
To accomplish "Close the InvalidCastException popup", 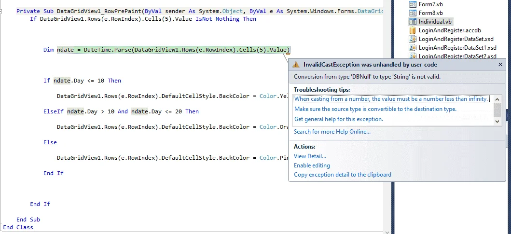I will [500, 65].
